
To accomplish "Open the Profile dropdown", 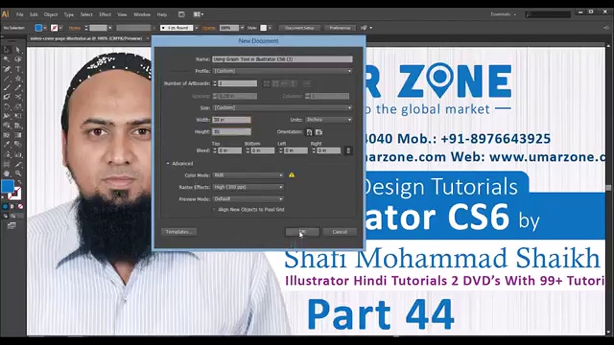I will point(283,71).
